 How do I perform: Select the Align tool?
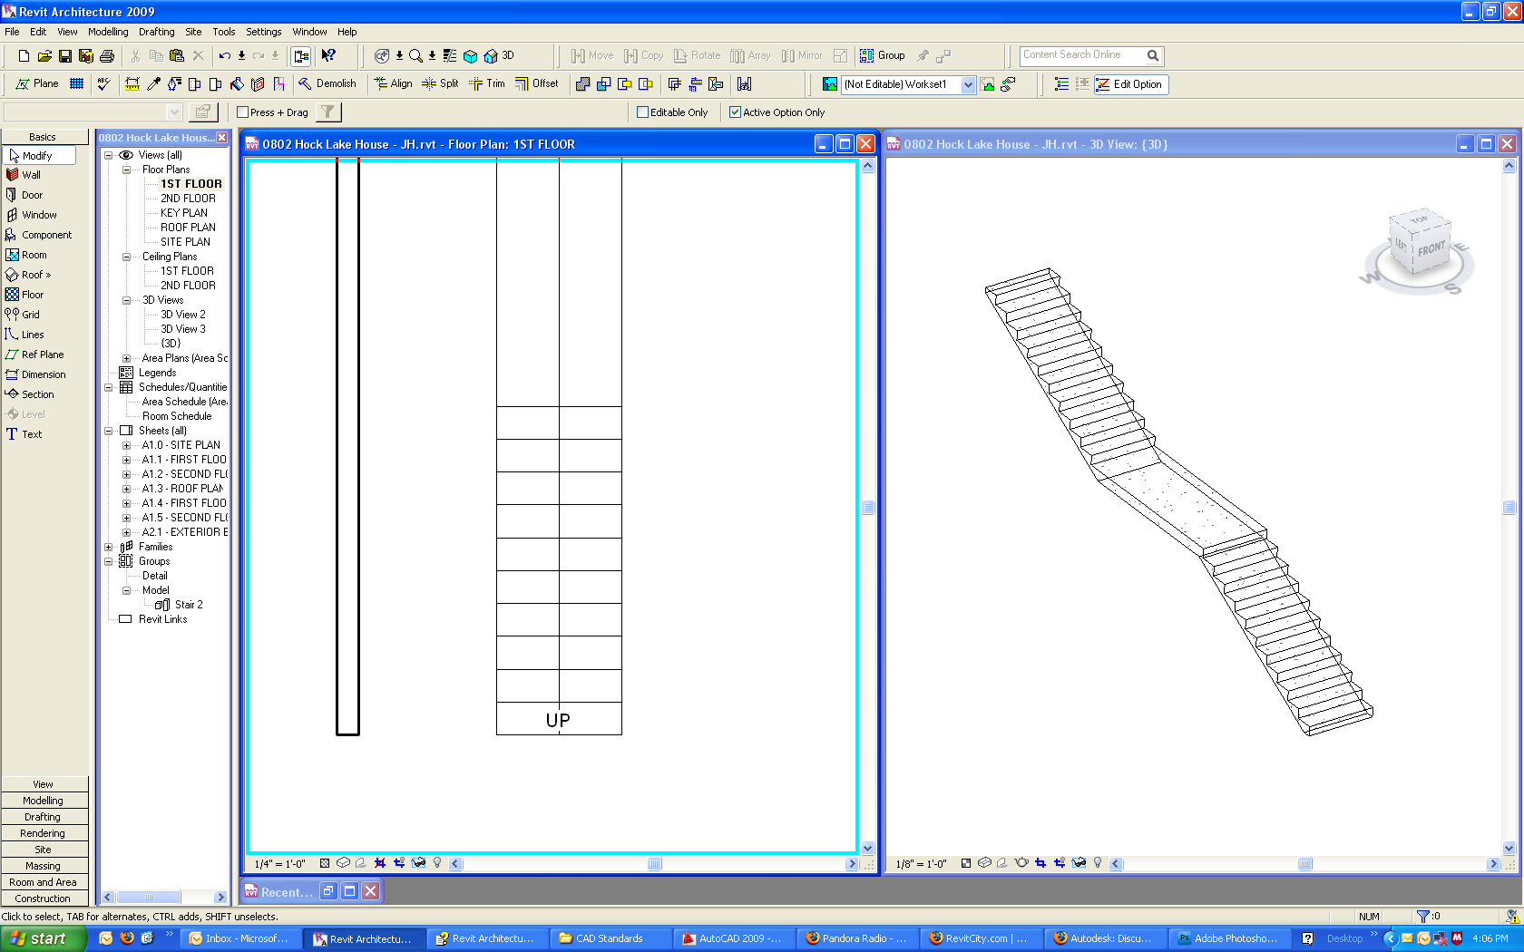point(394,84)
